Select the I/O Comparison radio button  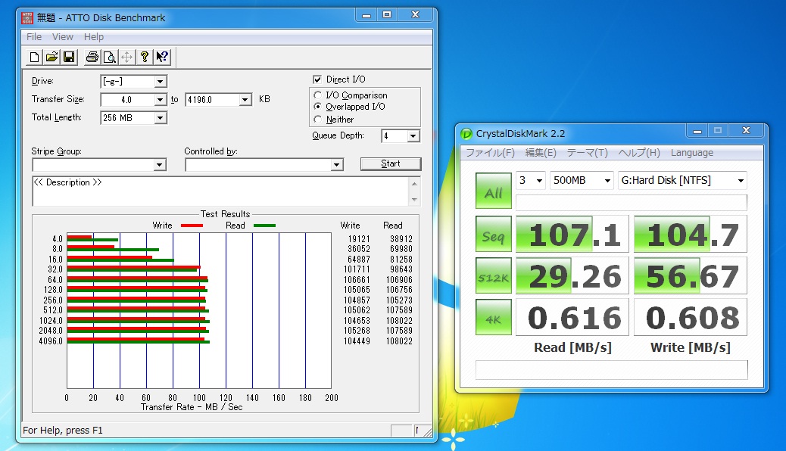click(317, 95)
